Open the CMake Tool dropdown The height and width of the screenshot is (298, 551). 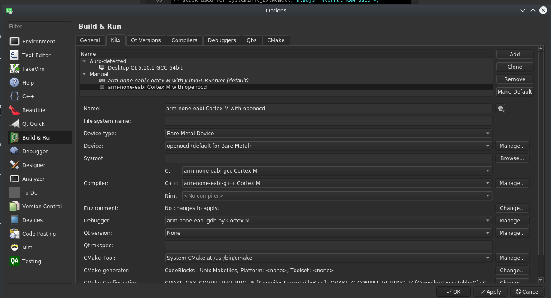(x=329, y=258)
